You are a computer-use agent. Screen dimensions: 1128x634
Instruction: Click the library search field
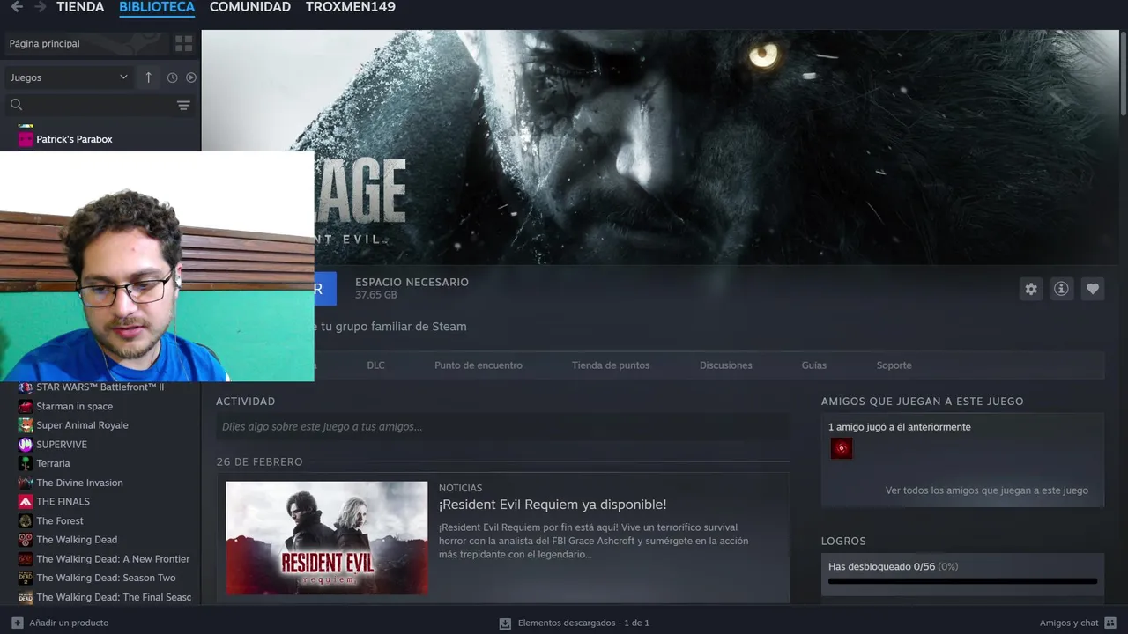pyautogui.click(x=99, y=105)
